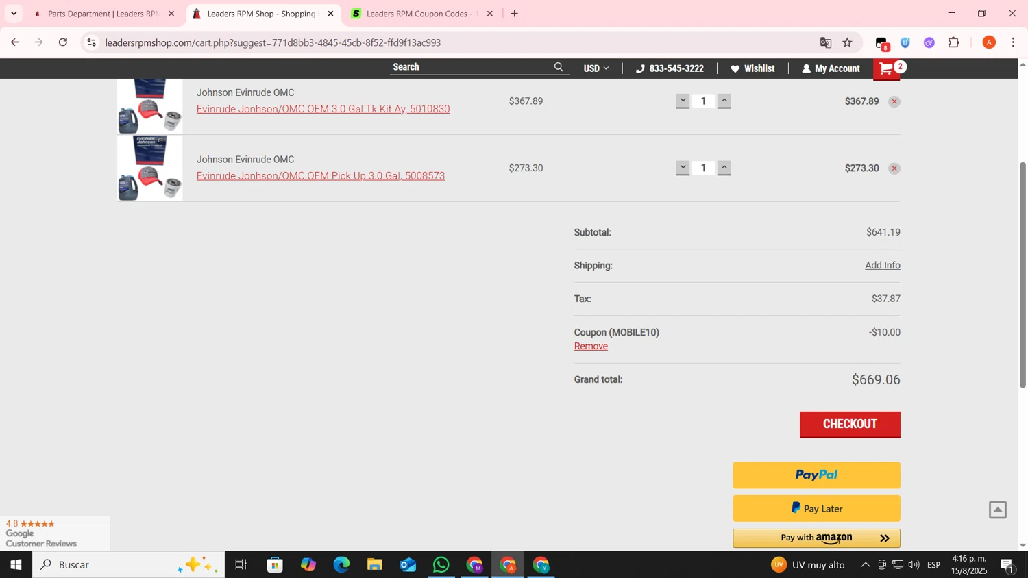The width and height of the screenshot is (1028, 578).
Task: Click quantity field for Pick Up item
Action: point(703,168)
